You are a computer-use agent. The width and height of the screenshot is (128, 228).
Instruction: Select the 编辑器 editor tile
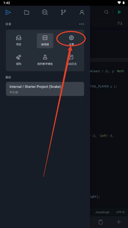45,41
